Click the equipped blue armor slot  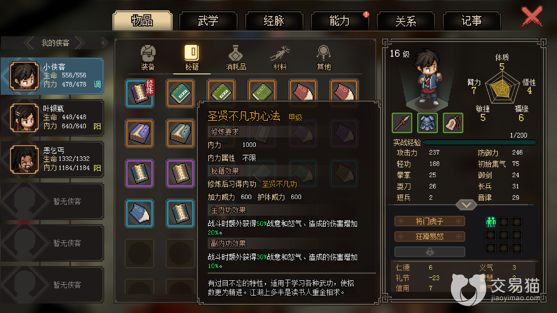(427, 123)
